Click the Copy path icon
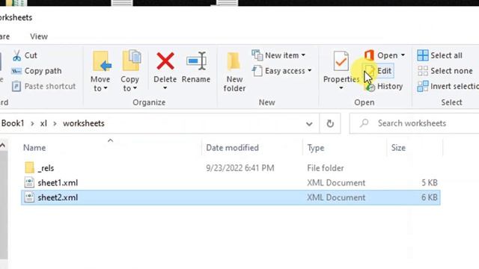The image size is (479, 269). point(16,71)
